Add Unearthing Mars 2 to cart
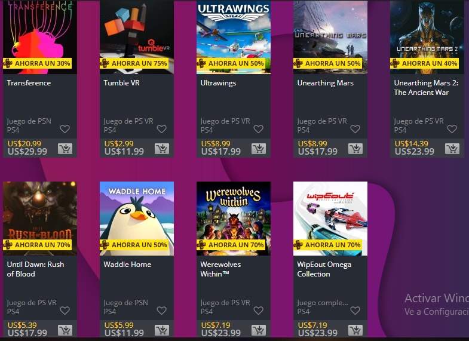469x341 pixels. pyautogui.click(x=452, y=149)
